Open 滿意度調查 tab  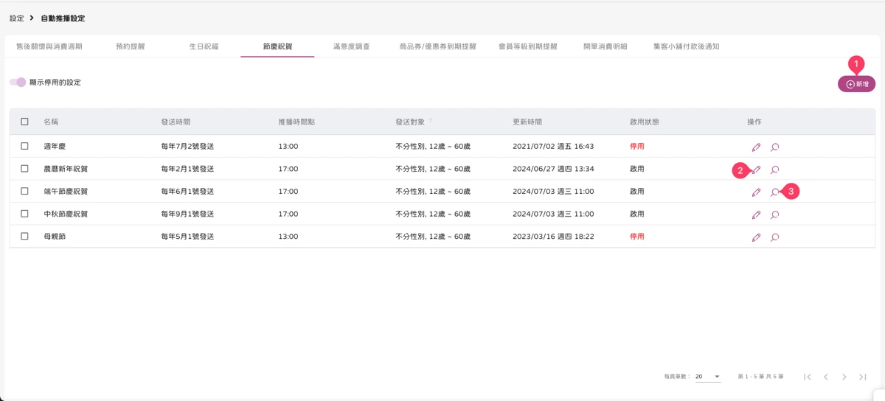(x=351, y=46)
